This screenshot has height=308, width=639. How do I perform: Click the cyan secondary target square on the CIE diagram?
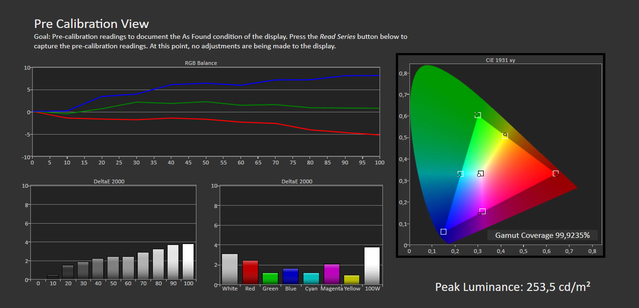(461, 174)
